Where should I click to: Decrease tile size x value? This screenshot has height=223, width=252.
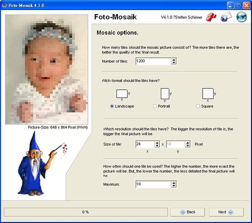pos(157,145)
